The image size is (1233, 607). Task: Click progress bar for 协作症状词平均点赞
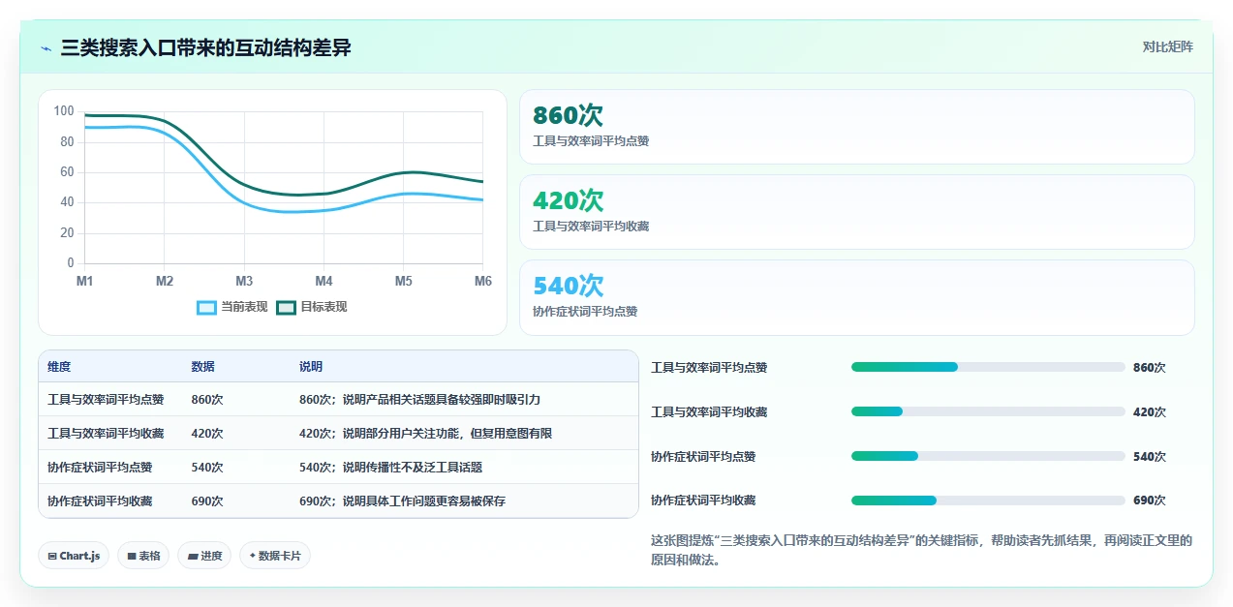[988, 456]
